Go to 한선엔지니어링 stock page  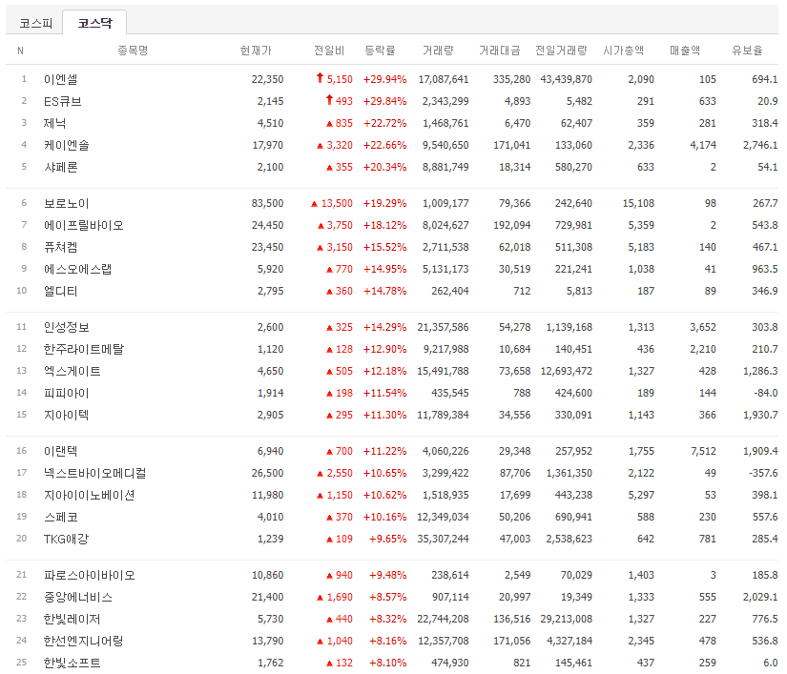(83, 641)
